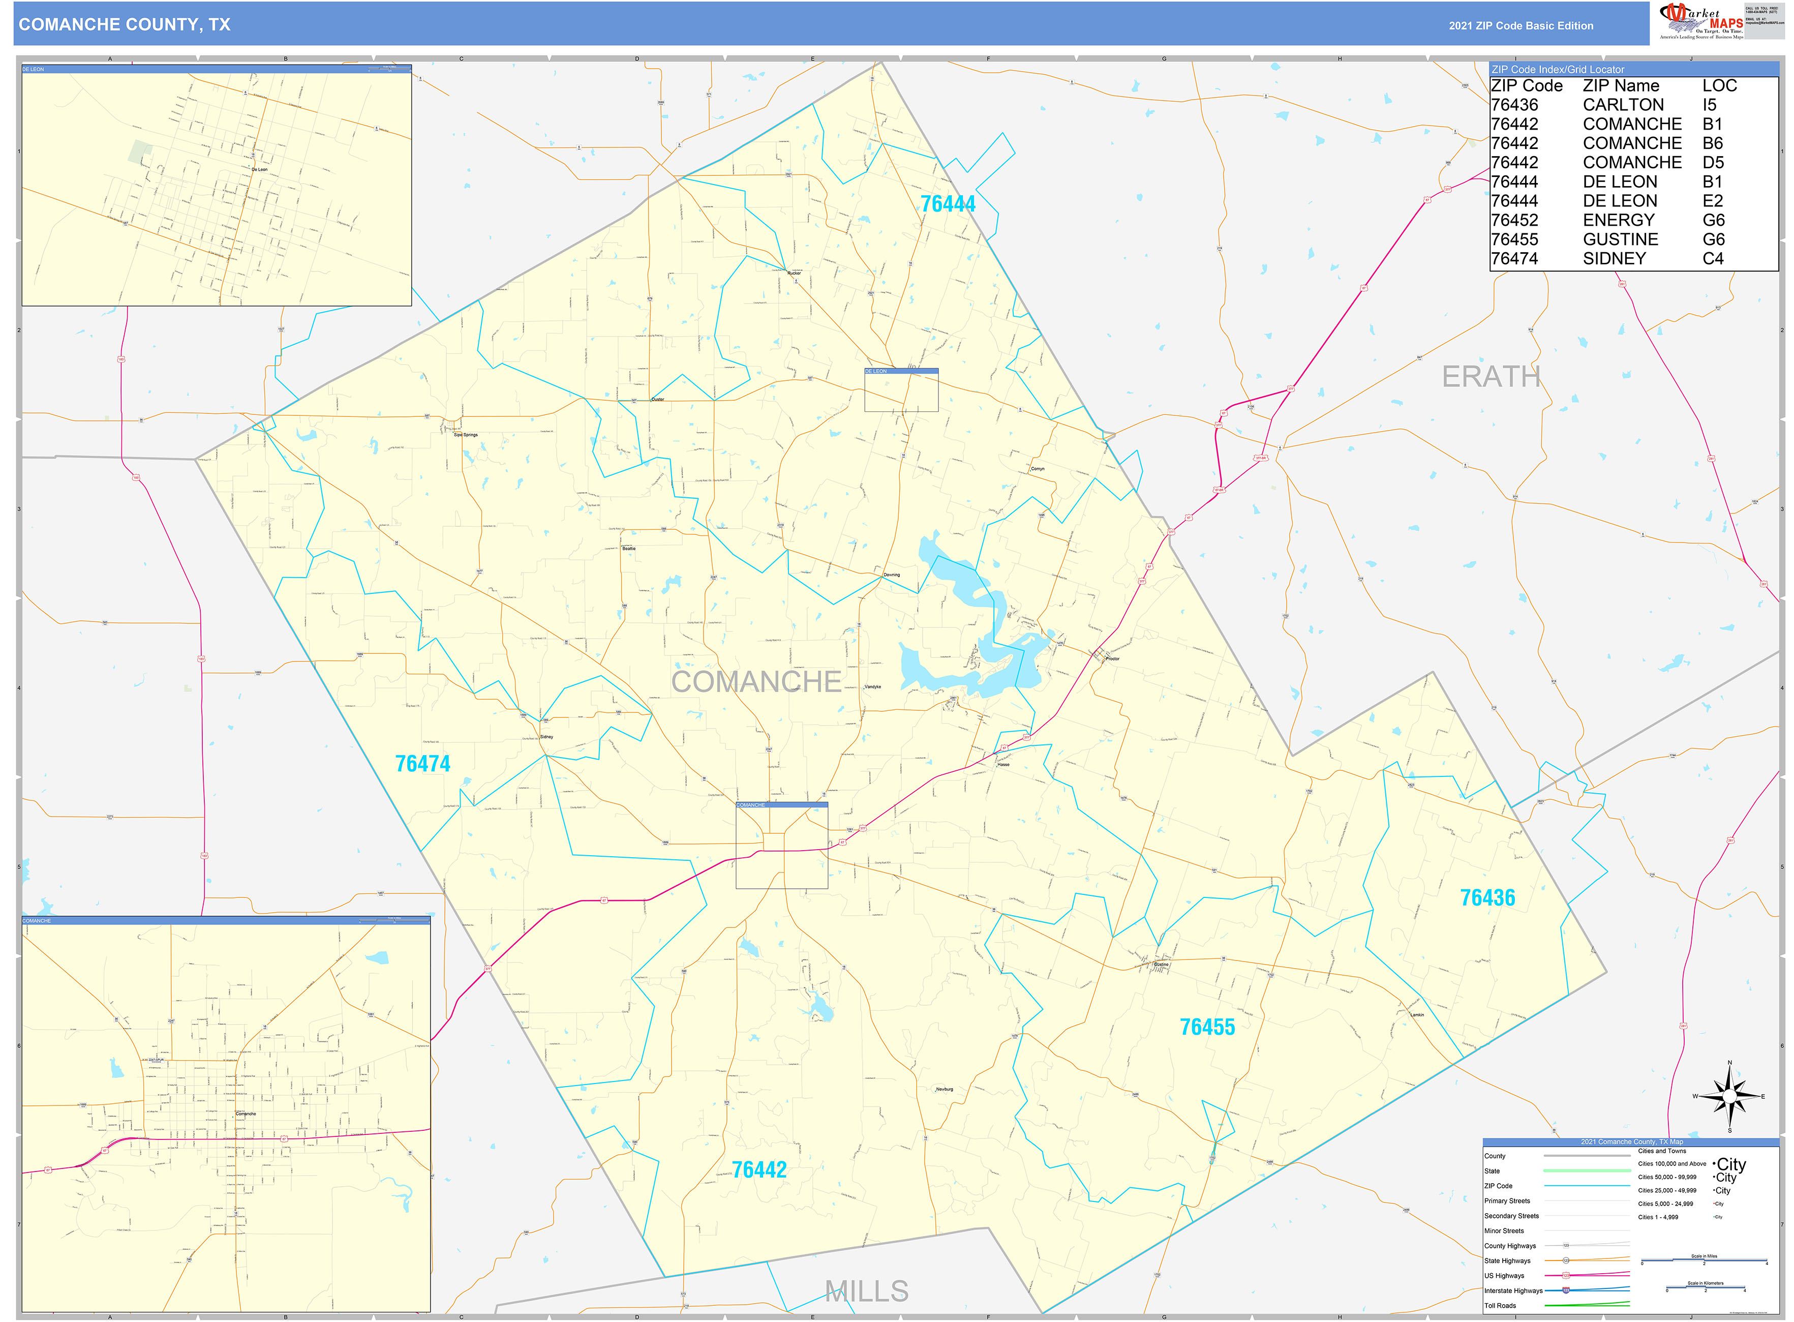Select the State Highways symbol in the legend
This screenshot has height=1322, width=1794.
coord(1588,1260)
